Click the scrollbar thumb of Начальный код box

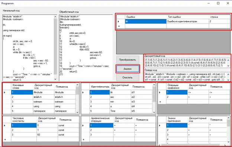(x=55, y=46)
